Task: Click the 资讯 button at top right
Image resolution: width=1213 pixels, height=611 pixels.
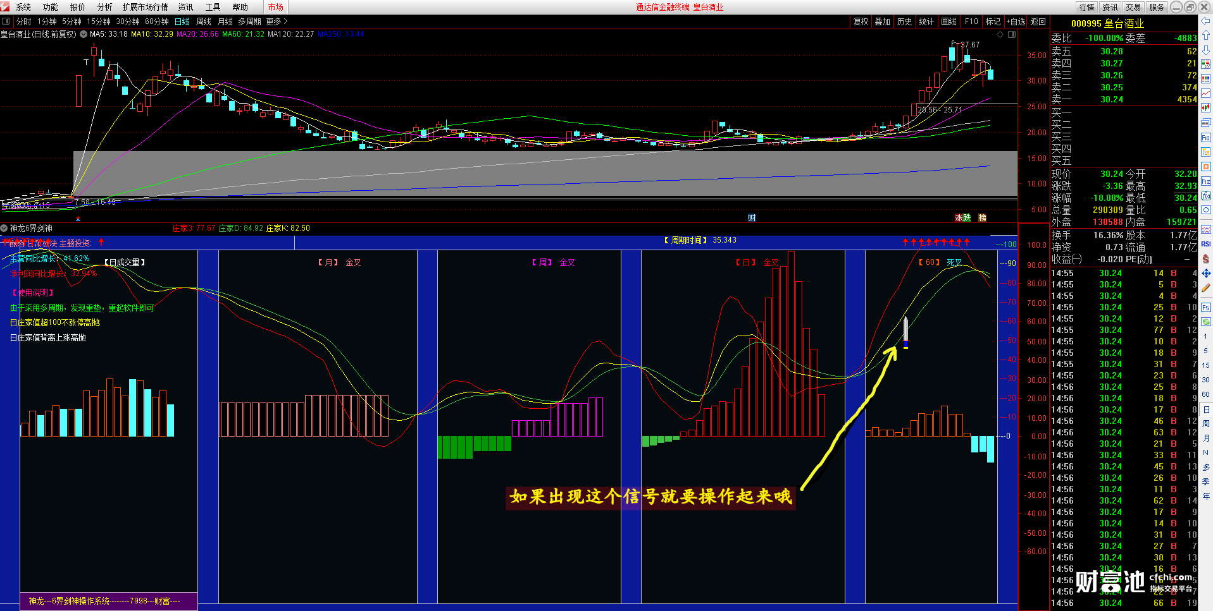Action: (1110, 7)
